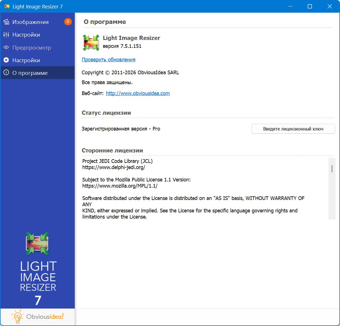Screen dimensions: 340x326
Task: Click the Light Image Resizer icon beside version text
Action: [91, 42]
